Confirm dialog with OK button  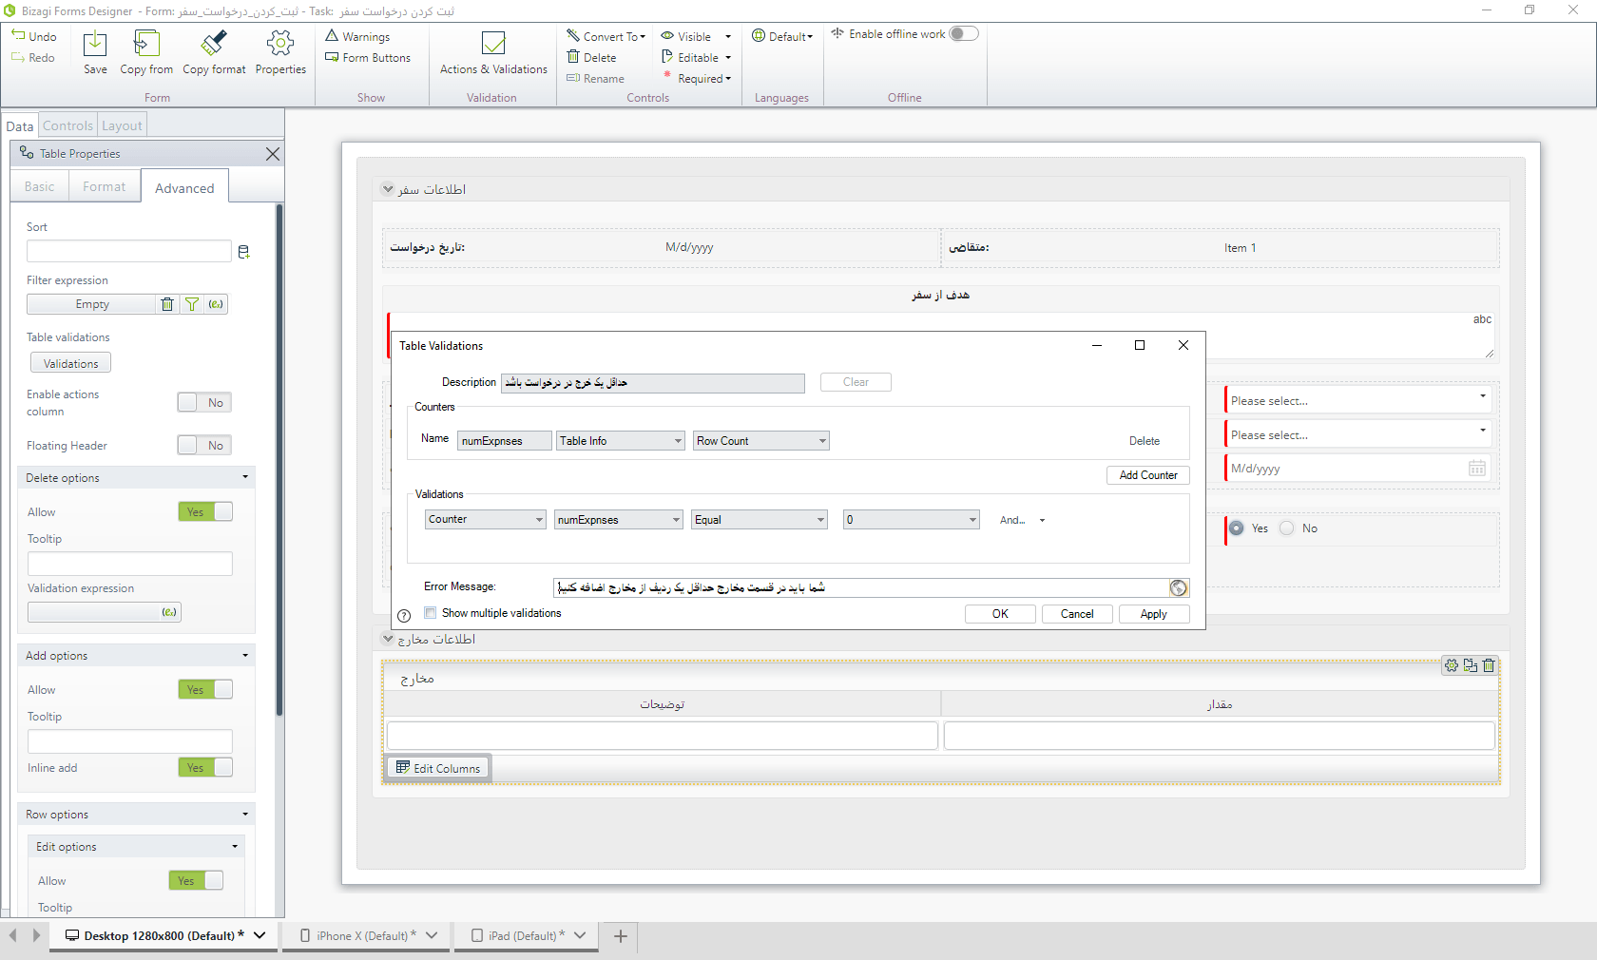click(x=1000, y=614)
